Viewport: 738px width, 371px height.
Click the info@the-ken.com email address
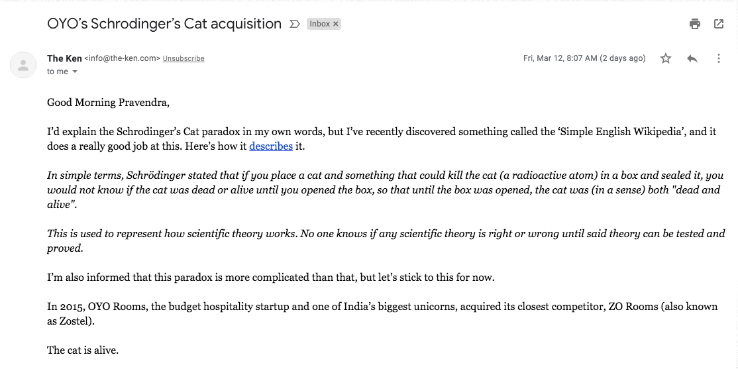pyautogui.click(x=123, y=58)
